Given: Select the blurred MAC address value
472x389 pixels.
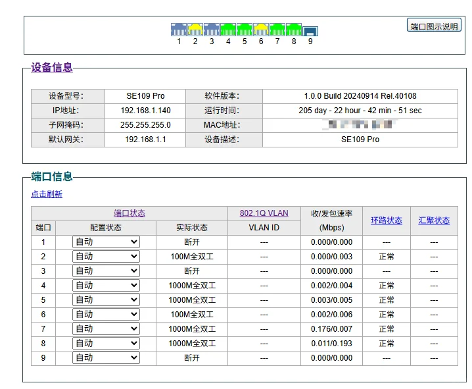Looking at the screenshot, I should tap(360, 124).
